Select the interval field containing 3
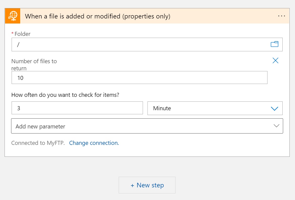The height and width of the screenshot is (200, 295). [77, 108]
